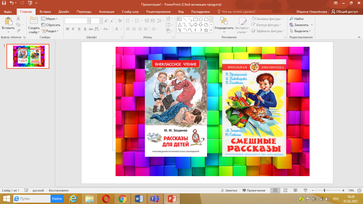
Task: Click the Заметки notes button in status bar
Action: [x=229, y=190]
